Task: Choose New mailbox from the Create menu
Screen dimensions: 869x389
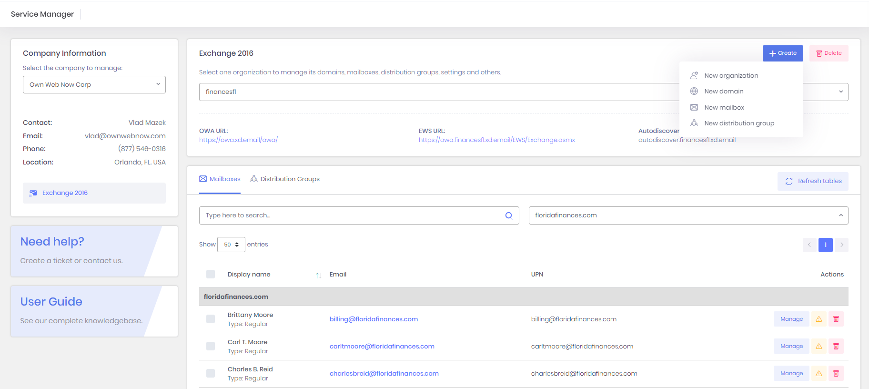Action: tap(724, 107)
